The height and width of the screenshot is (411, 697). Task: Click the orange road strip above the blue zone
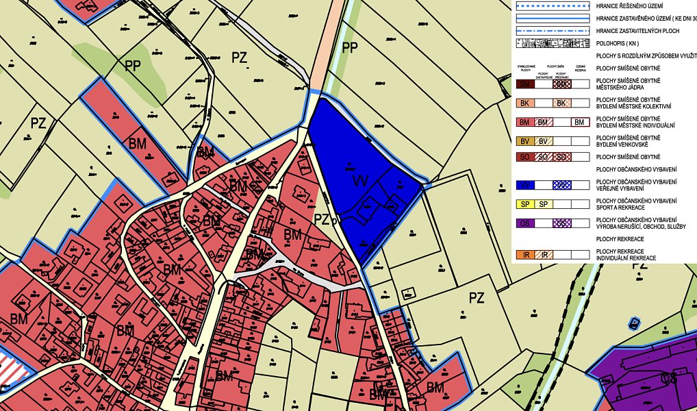[327, 47]
